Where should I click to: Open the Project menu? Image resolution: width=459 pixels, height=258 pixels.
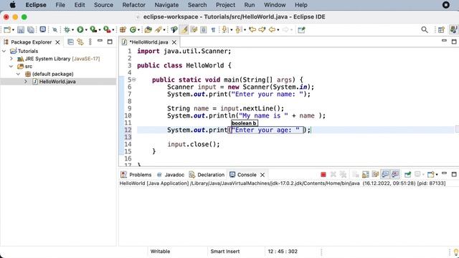(225, 5)
